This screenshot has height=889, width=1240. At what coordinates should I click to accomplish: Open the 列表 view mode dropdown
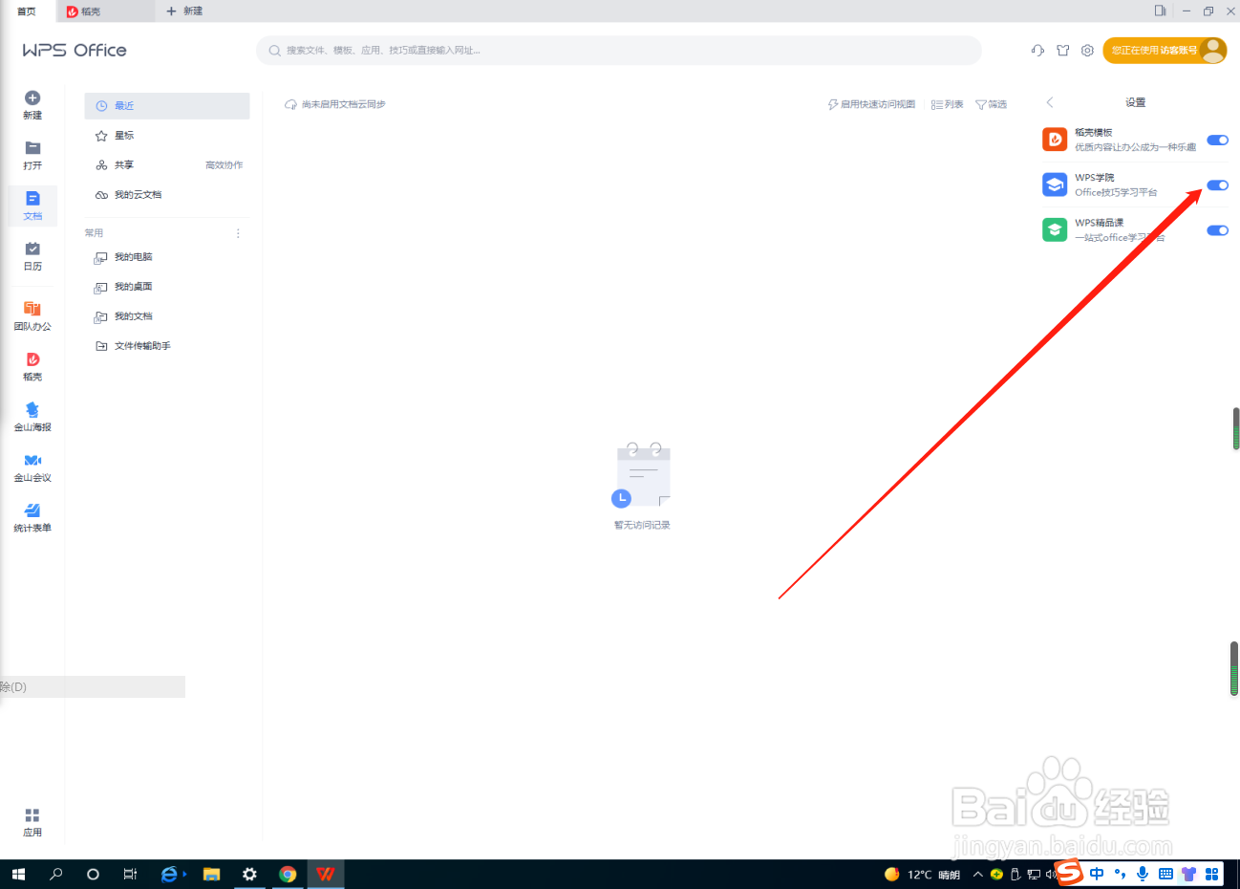948,104
